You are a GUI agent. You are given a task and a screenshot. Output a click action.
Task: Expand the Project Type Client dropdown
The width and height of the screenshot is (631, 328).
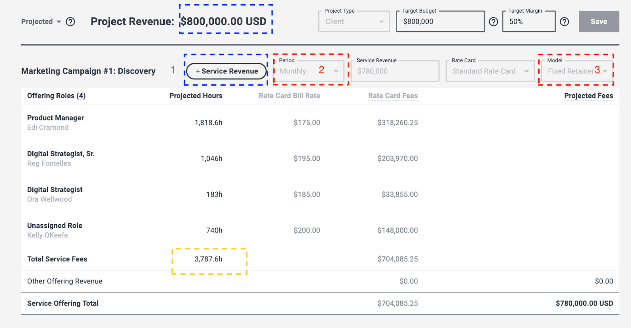354,22
